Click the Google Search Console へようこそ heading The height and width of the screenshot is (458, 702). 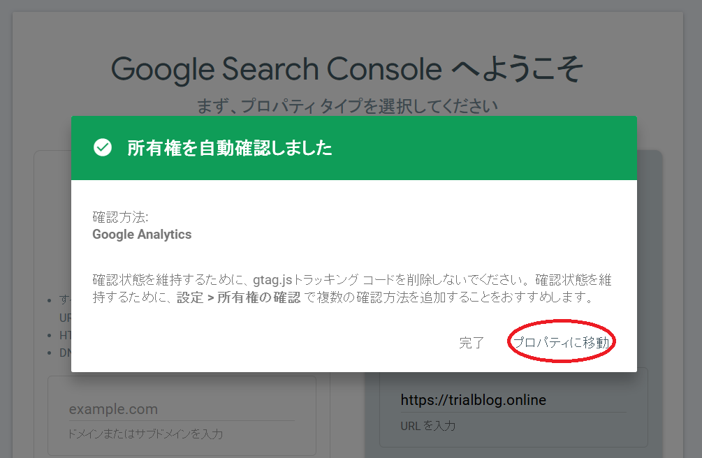click(346, 69)
